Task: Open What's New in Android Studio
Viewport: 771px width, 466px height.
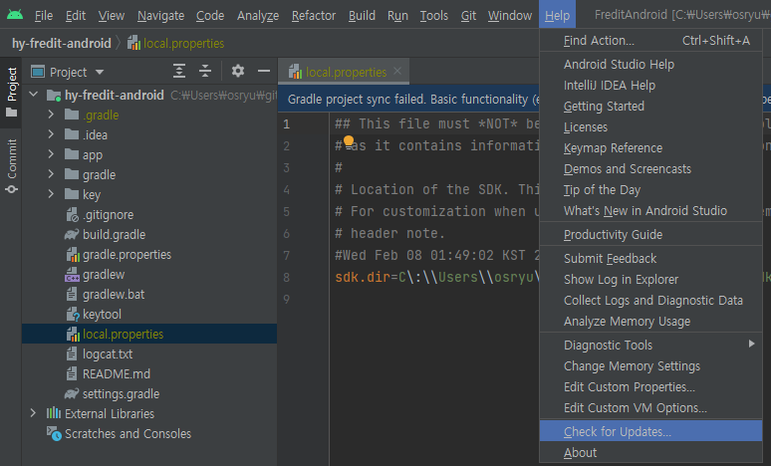Action: [x=650, y=210]
